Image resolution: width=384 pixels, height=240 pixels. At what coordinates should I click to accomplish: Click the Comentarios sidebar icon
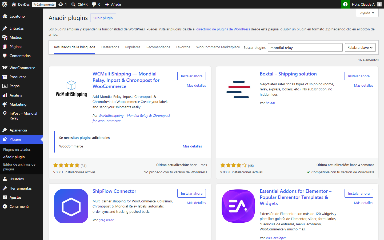click(x=5, y=56)
